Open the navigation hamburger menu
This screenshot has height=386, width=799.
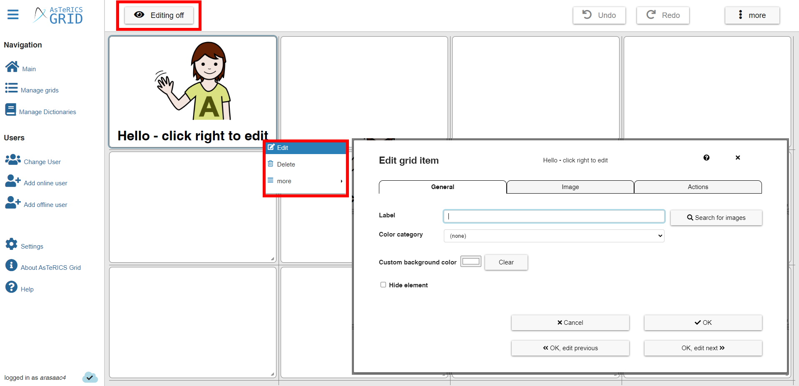tap(12, 14)
